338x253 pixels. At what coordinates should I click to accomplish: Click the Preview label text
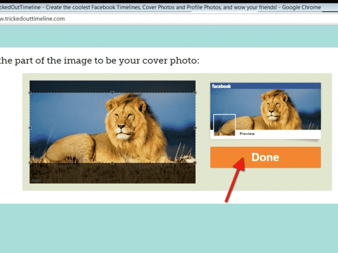click(x=247, y=134)
